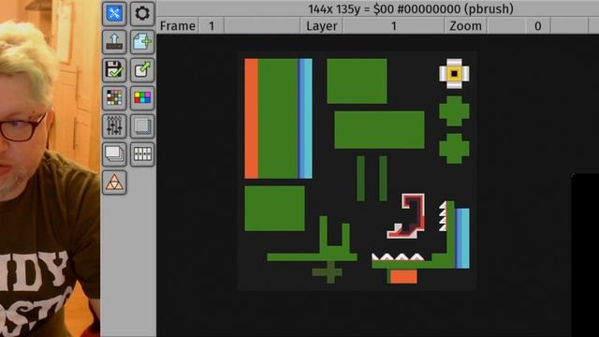Screen dimensions: 599x337
Task: Select the crossed-tools drawing tools icon
Action: click(114, 14)
